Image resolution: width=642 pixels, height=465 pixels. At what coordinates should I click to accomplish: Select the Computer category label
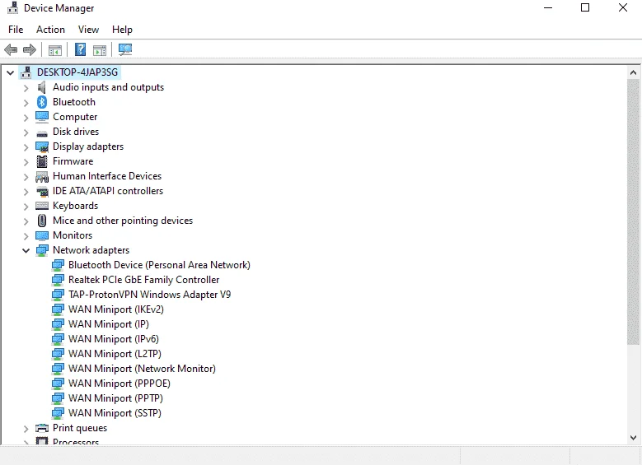[75, 117]
